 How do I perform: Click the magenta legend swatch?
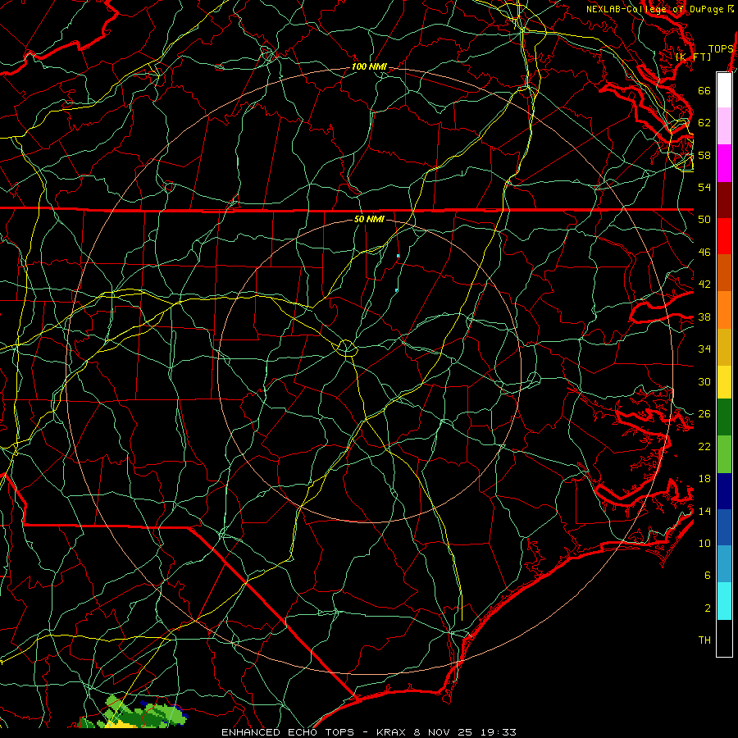pyautogui.click(x=724, y=163)
